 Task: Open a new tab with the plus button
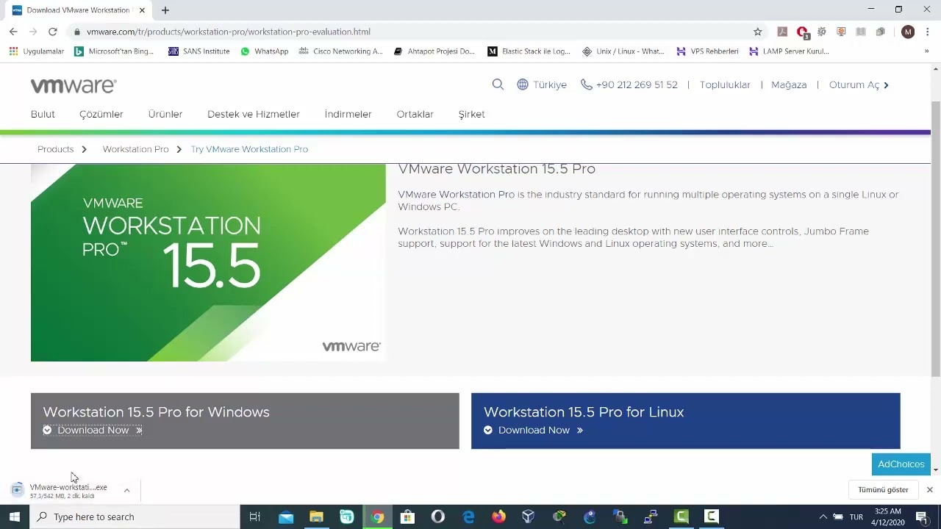coord(165,10)
